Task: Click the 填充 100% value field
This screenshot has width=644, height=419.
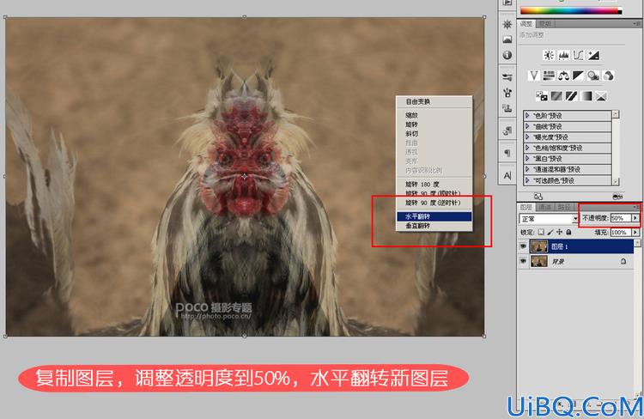Action: pyautogui.click(x=621, y=233)
